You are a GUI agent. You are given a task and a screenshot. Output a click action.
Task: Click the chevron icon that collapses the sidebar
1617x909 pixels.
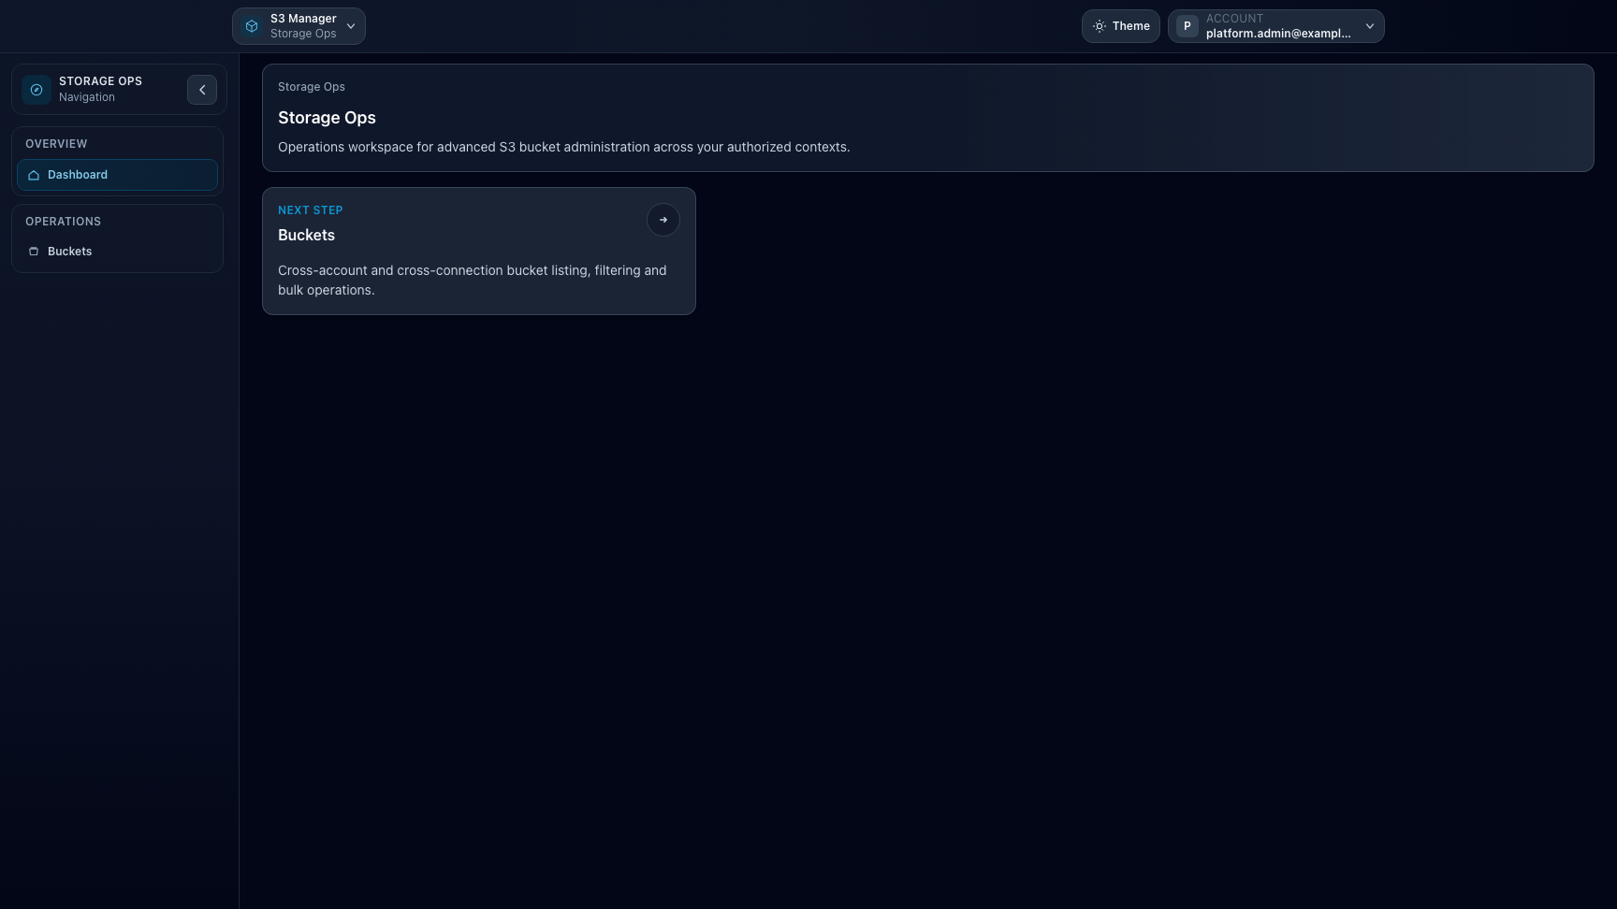click(202, 89)
